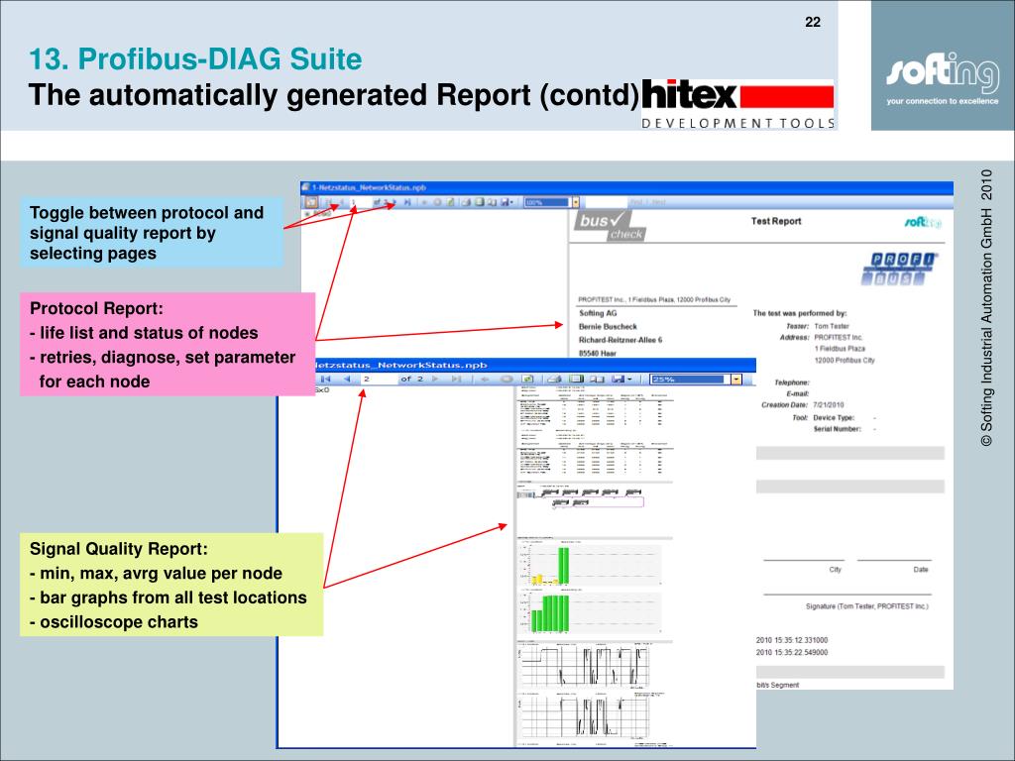Jump to last page in front report window

coord(456,379)
